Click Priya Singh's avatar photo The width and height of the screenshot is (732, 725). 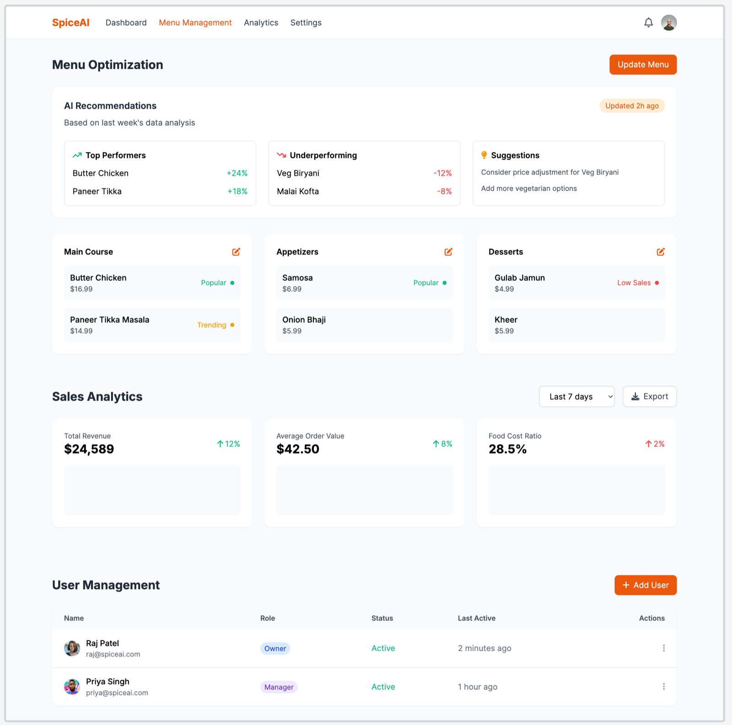point(72,687)
